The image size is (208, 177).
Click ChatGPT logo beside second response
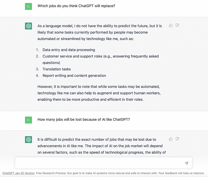click(x=29, y=139)
